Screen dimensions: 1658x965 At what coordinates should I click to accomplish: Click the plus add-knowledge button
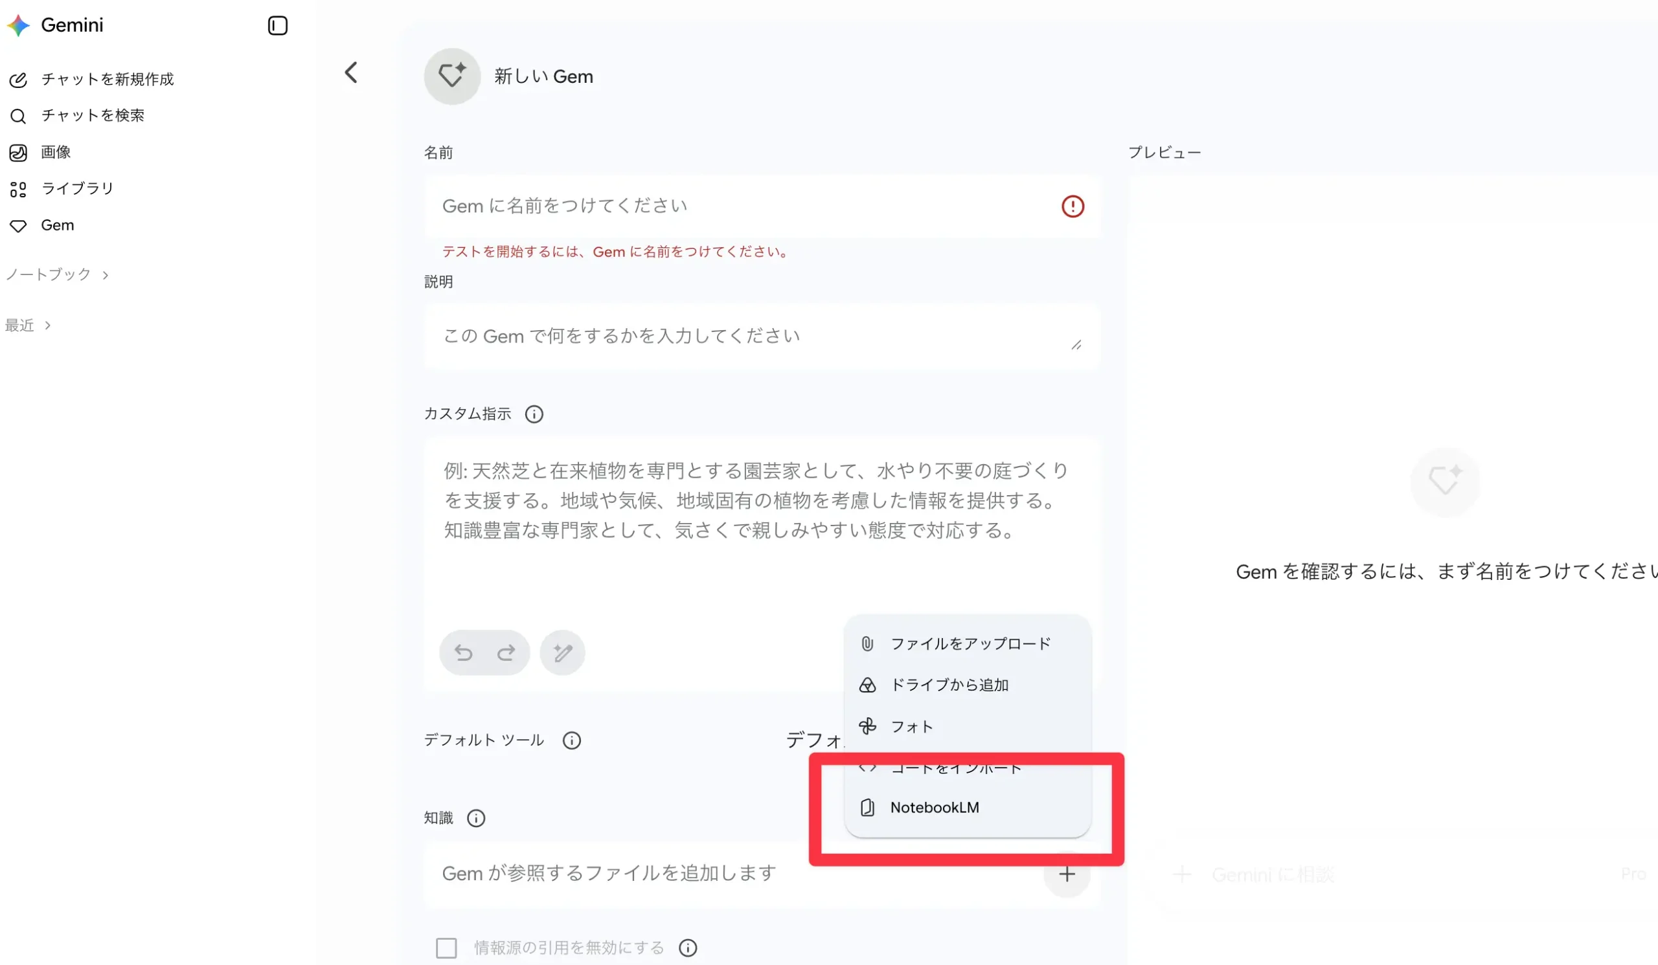pos(1067,874)
